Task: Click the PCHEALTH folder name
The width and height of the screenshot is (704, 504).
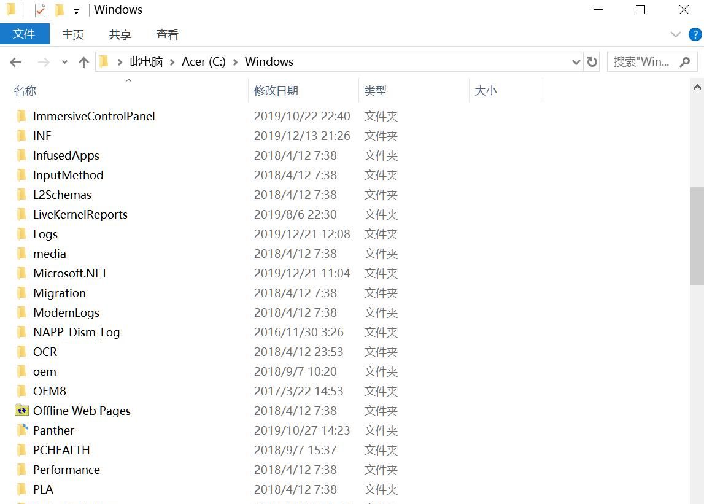Action: (x=61, y=450)
